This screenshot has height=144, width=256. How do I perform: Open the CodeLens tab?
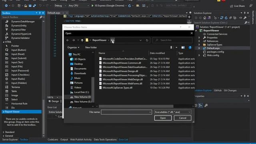tap(53, 140)
